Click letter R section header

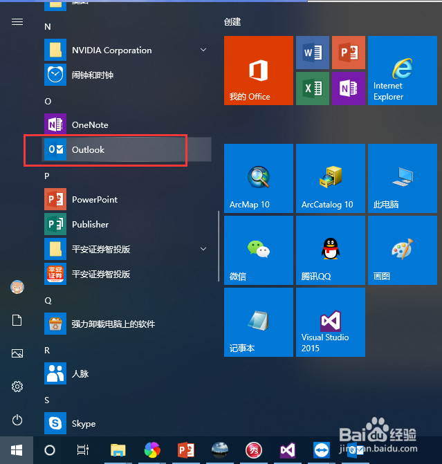(x=47, y=351)
